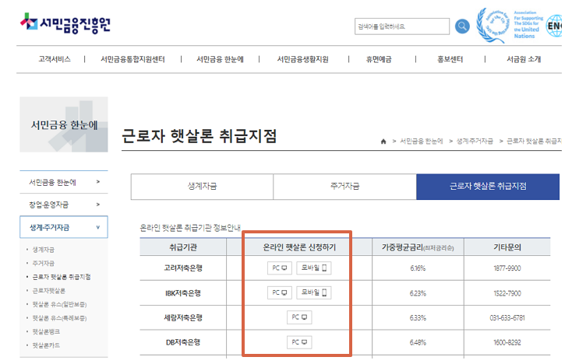The image size is (572, 364).
Task: Click the page heading 근로자 햇살론 취급지점
Action: [x=199, y=136]
